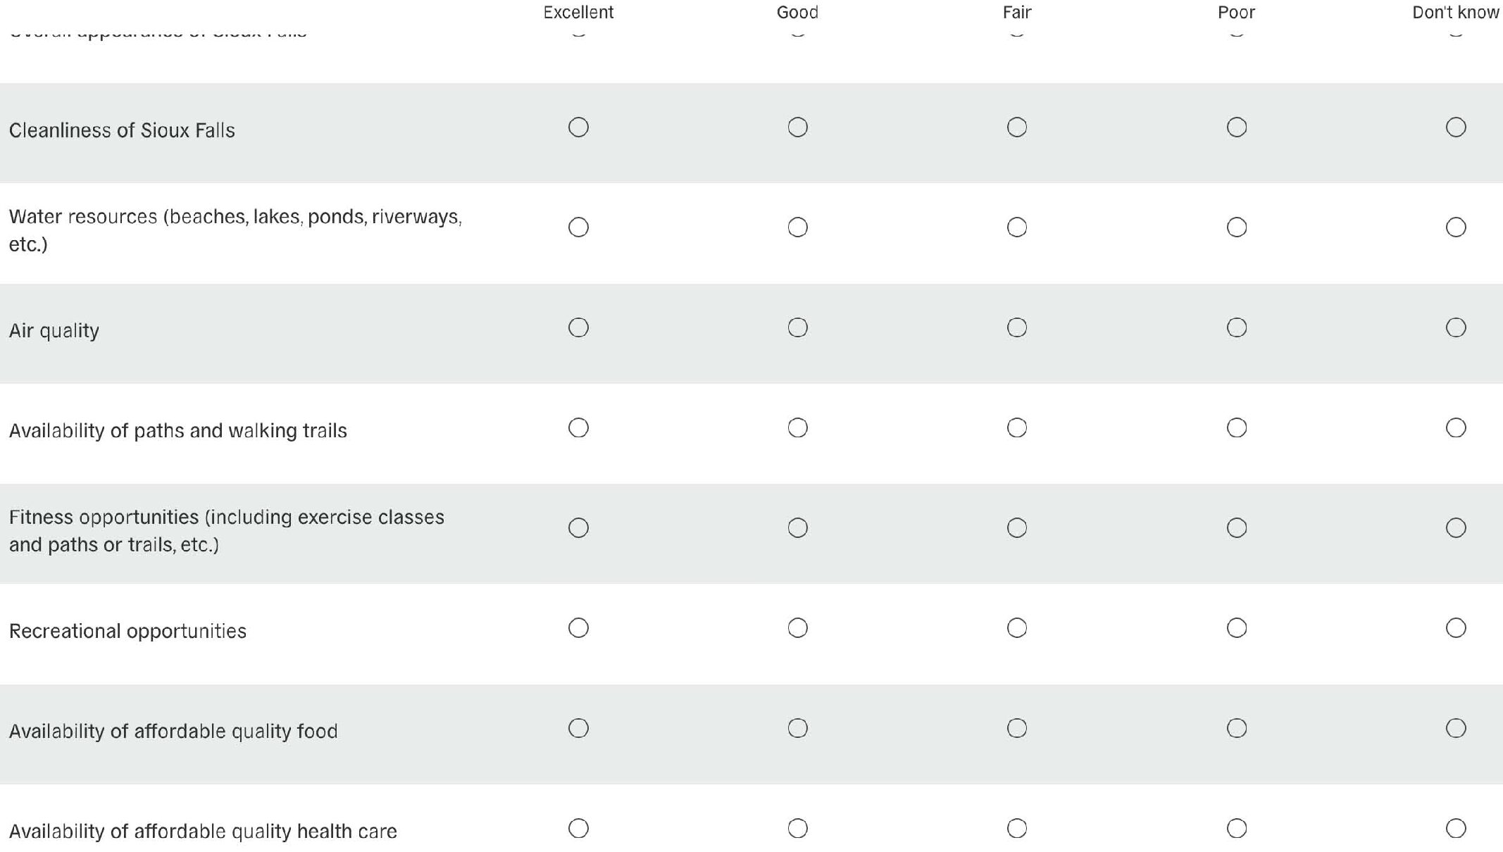Rate affordable quality food availability Excellent
This screenshot has height=852, width=1503.
578,728
